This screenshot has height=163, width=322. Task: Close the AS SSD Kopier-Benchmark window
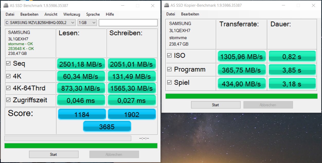pos(314,5)
